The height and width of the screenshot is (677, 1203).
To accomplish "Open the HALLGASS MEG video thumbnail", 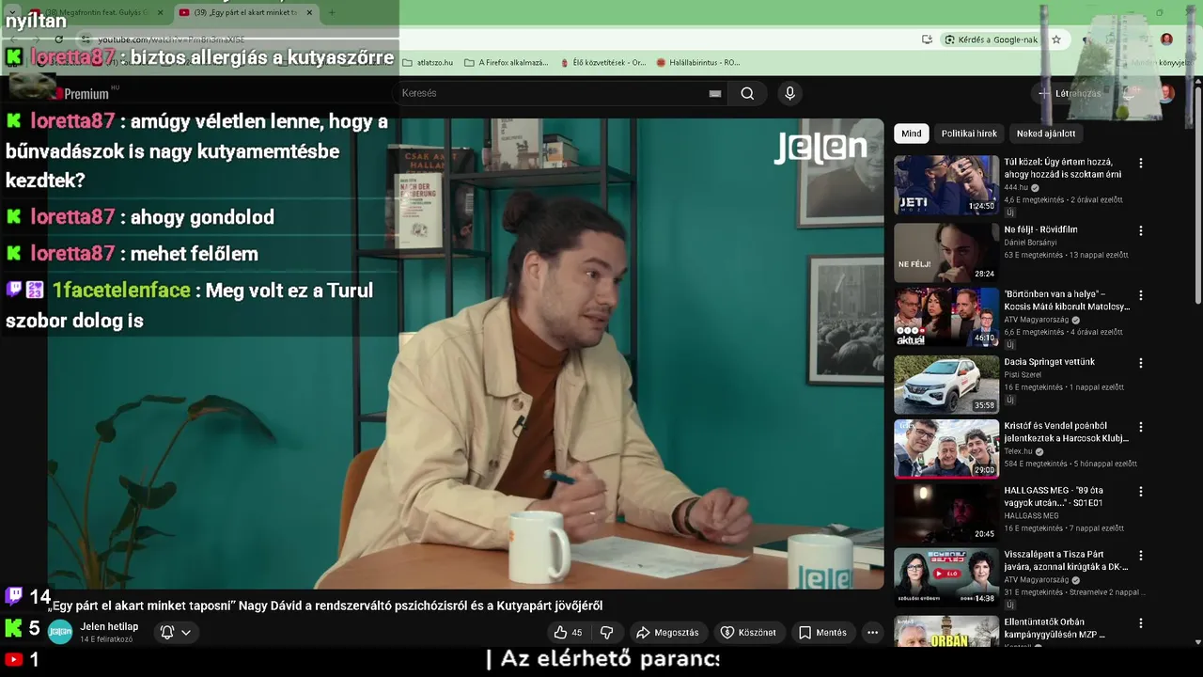I will click(946, 512).
